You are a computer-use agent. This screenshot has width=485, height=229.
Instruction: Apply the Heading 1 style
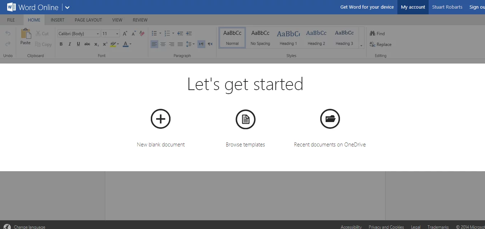[288, 37]
